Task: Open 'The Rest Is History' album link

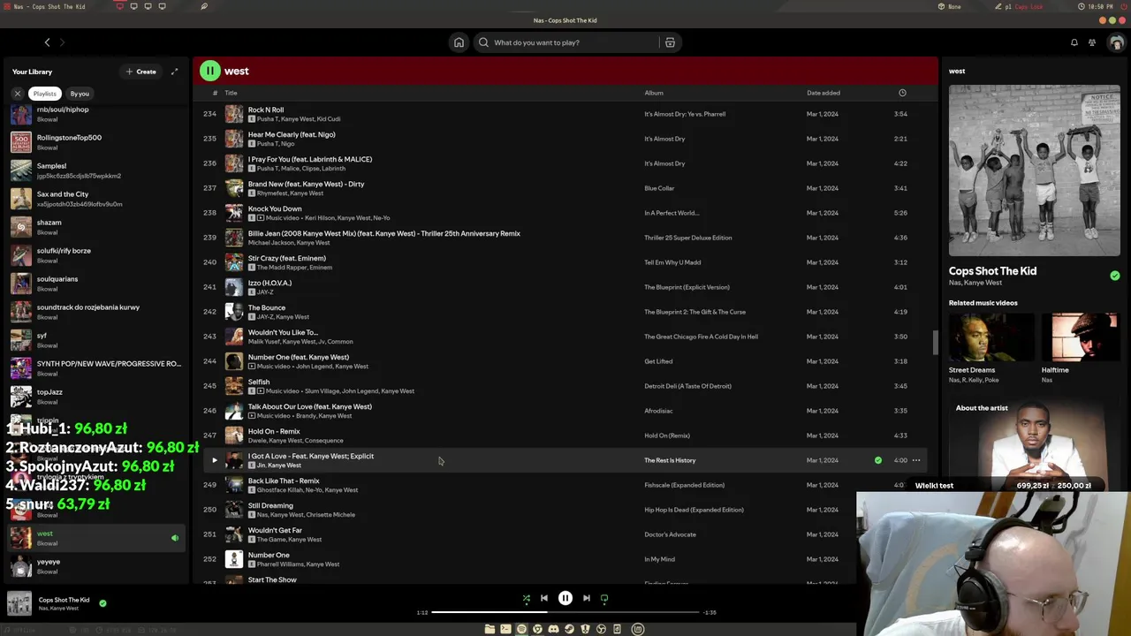Action: (670, 460)
